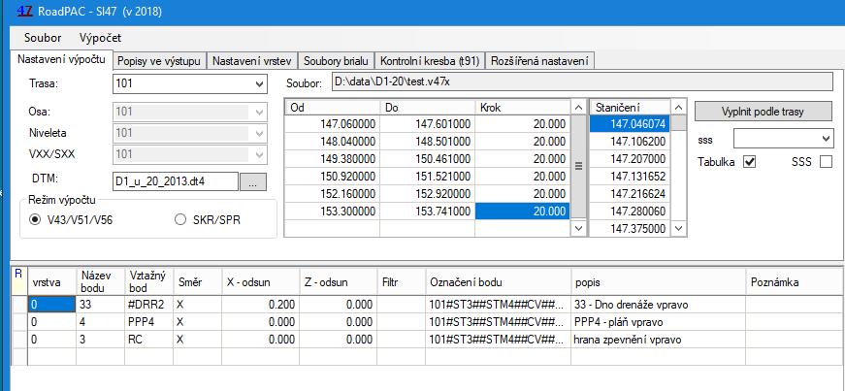Click the DTM browse button (...)
Screen dimensions: 845x391
click(x=253, y=182)
